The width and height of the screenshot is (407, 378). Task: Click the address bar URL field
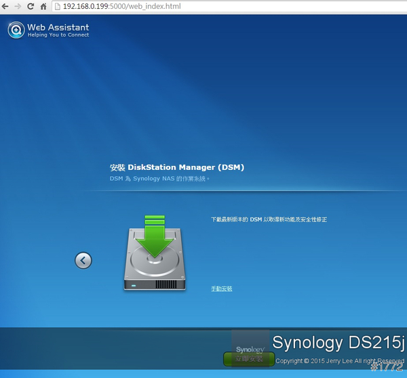229,6
